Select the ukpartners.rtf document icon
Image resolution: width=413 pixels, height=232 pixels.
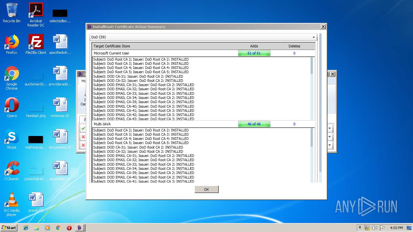click(60, 171)
